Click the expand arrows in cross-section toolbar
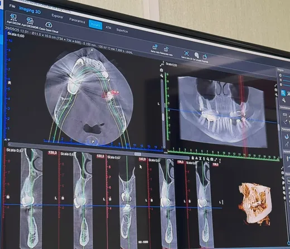Image resolution: width=290 pixels, height=249 pixels. [215, 159]
